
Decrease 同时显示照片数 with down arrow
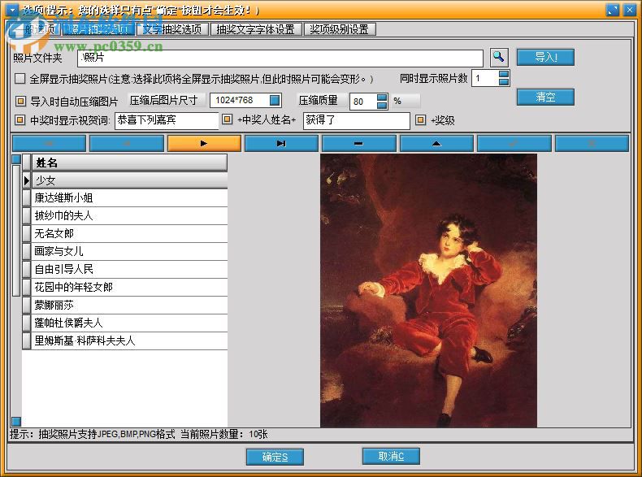pyautogui.click(x=505, y=82)
